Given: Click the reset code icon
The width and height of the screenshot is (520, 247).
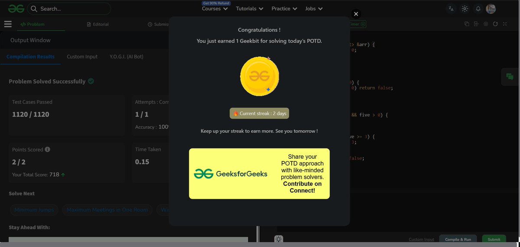Looking at the screenshot, I should pos(495,24).
